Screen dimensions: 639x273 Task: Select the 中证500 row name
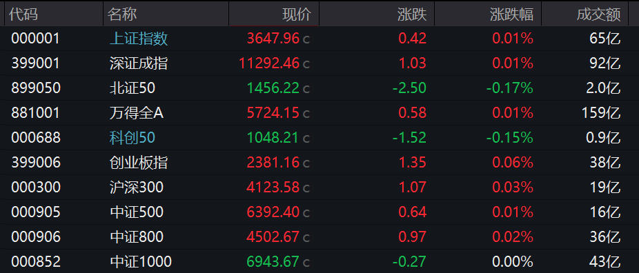click(x=137, y=212)
